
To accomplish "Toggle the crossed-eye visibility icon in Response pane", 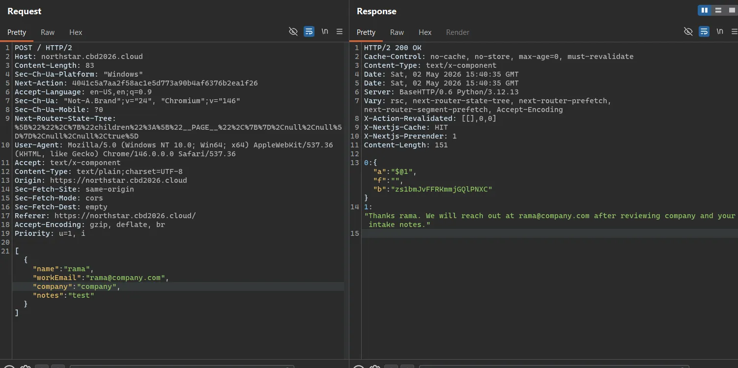I will click(x=688, y=31).
